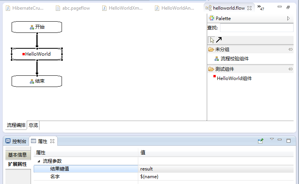Edit the result value cell
Image resolution: width=299 pixels, height=184 pixels.
[216, 169]
